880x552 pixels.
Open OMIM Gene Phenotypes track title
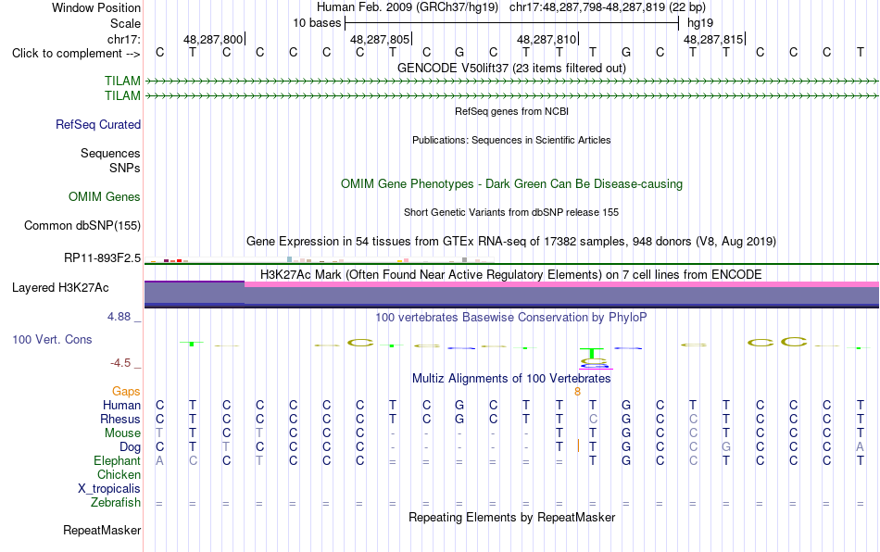[511, 184]
